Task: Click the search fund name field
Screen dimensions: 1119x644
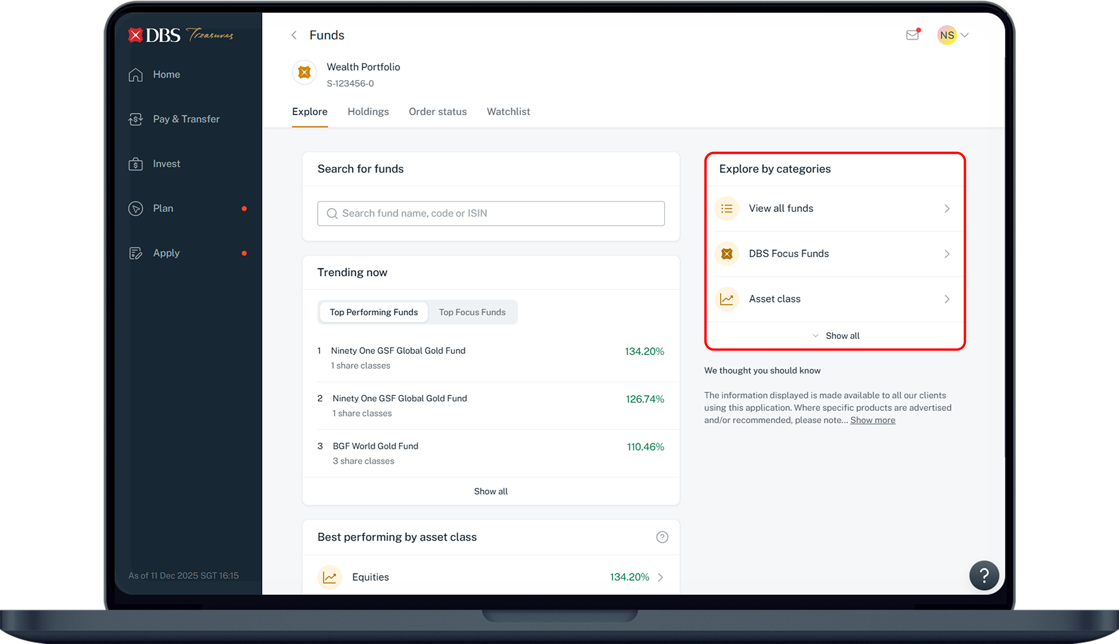Action: click(491, 214)
